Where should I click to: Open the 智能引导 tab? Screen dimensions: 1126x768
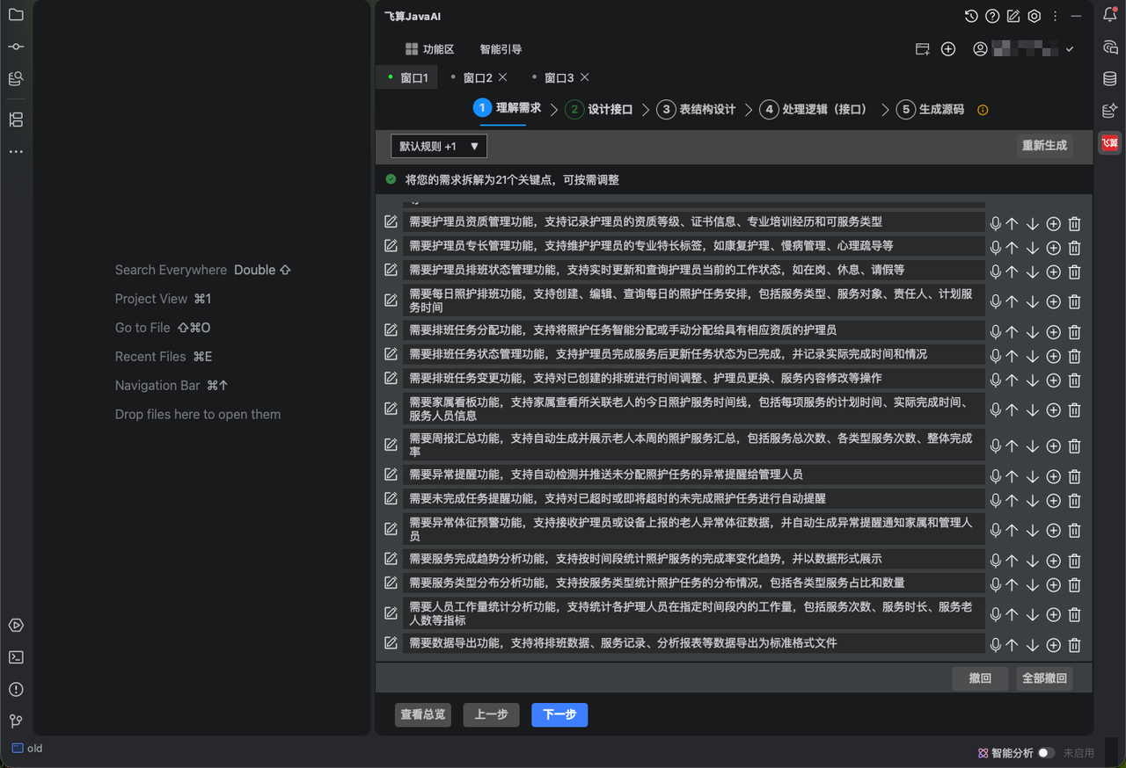(x=501, y=49)
